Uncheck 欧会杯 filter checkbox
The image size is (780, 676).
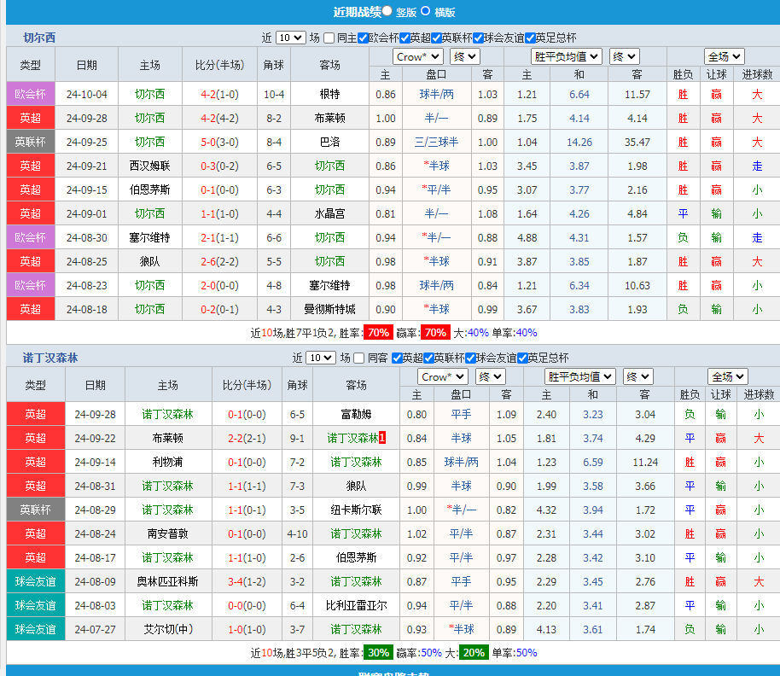click(x=363, y=38)
